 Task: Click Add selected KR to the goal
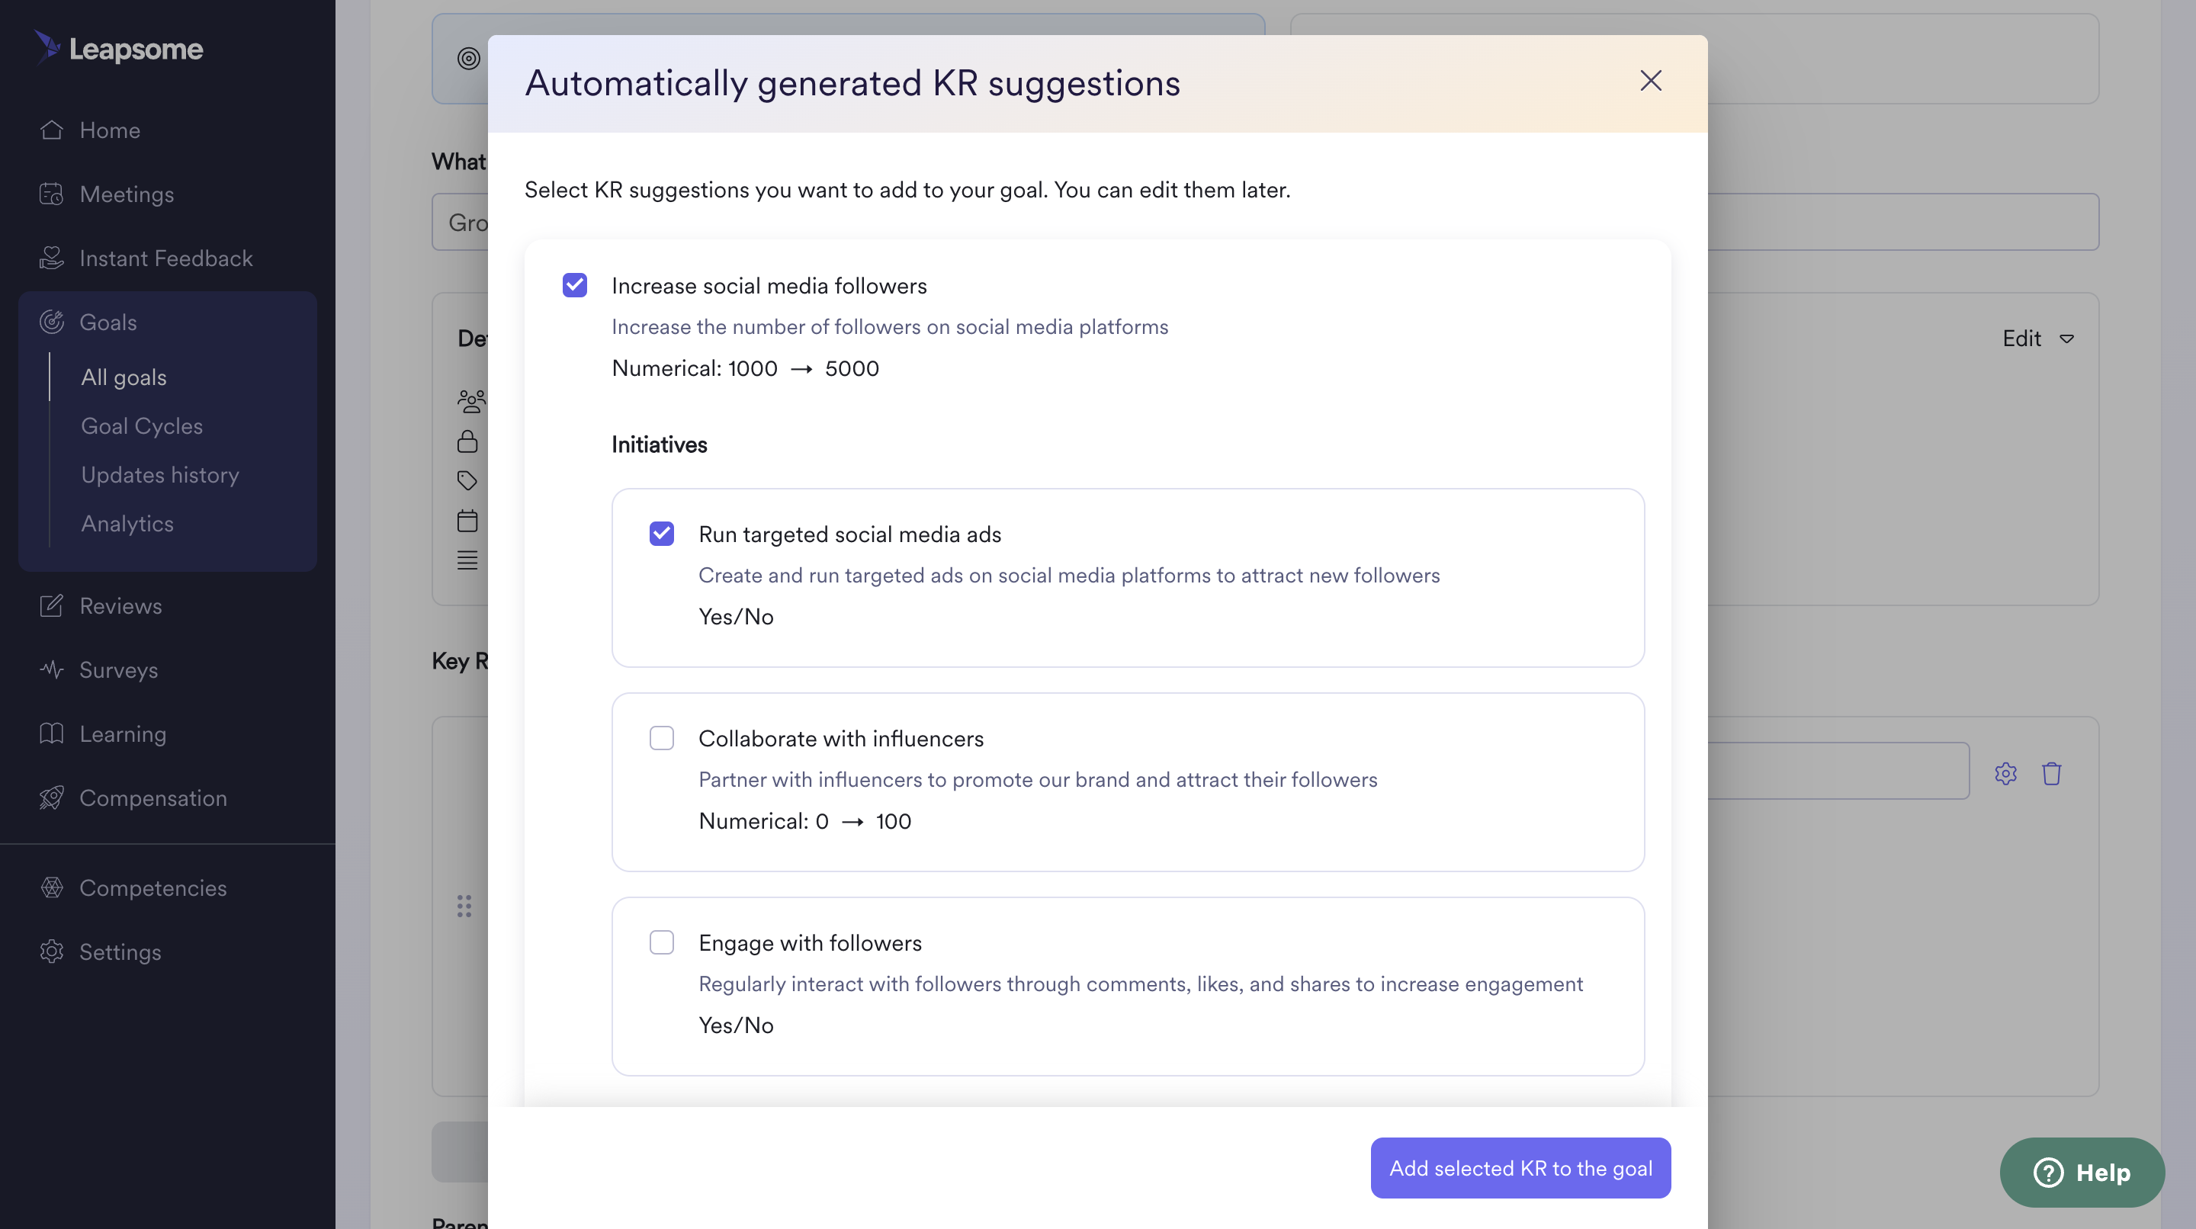point(1520,1168)
